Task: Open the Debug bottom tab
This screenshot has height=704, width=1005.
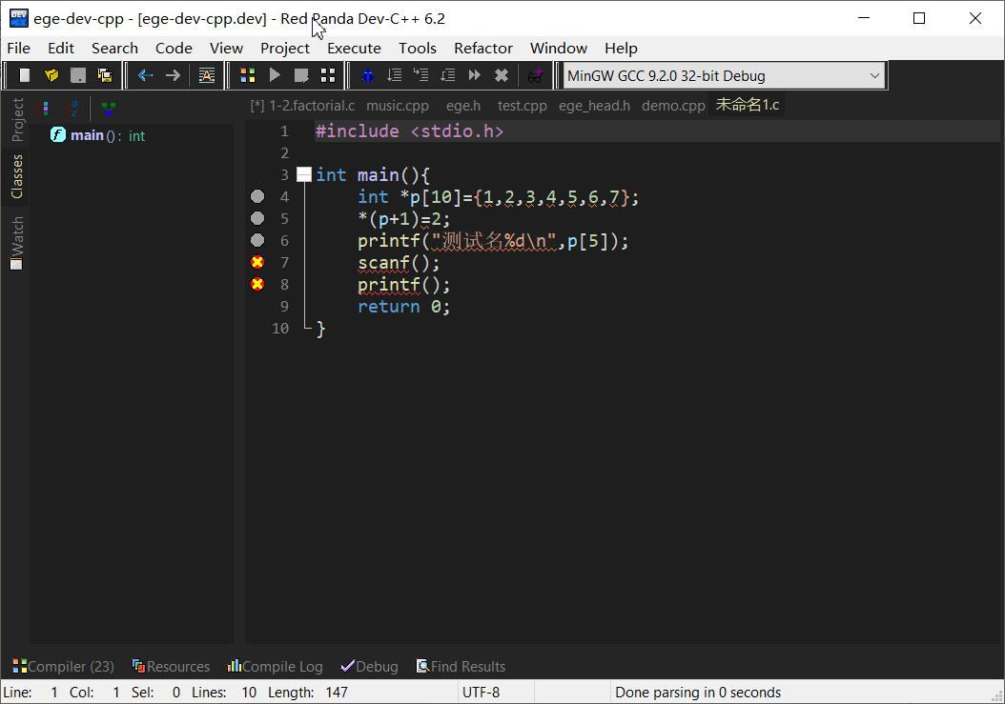Action: click(369, 666)
